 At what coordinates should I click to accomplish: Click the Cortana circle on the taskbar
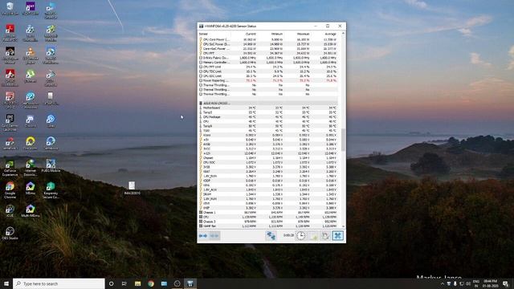(x=111, y=283)
